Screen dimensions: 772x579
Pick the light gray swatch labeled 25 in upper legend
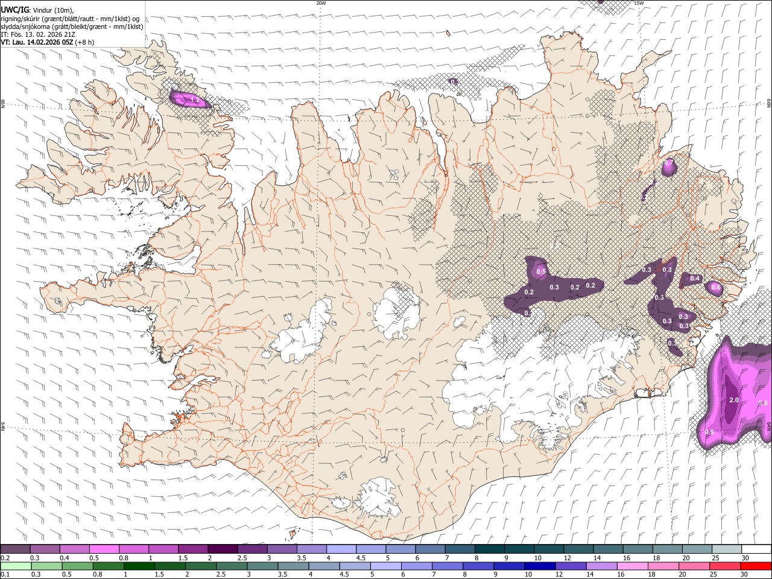tap(726, 549)
